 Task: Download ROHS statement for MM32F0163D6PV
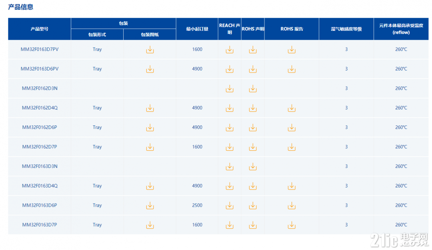click(253, 69)
